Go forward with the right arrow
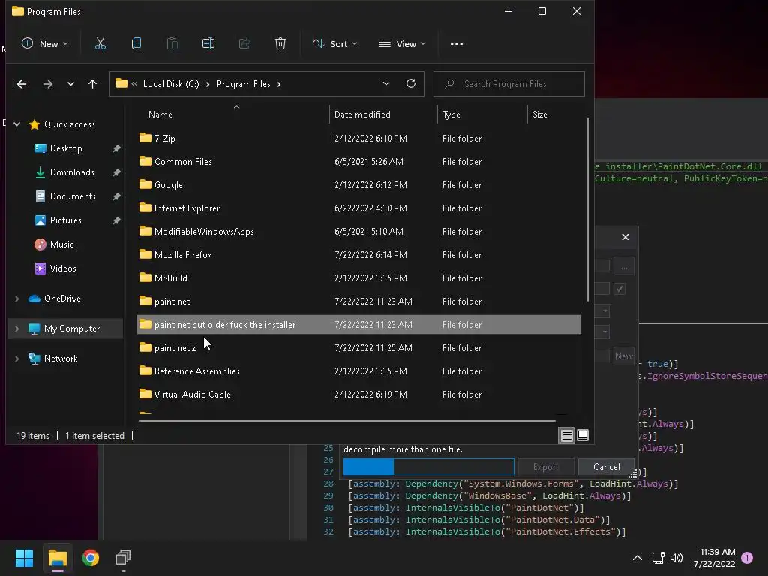The image size is (768, 576). click(x=47, y=84)
